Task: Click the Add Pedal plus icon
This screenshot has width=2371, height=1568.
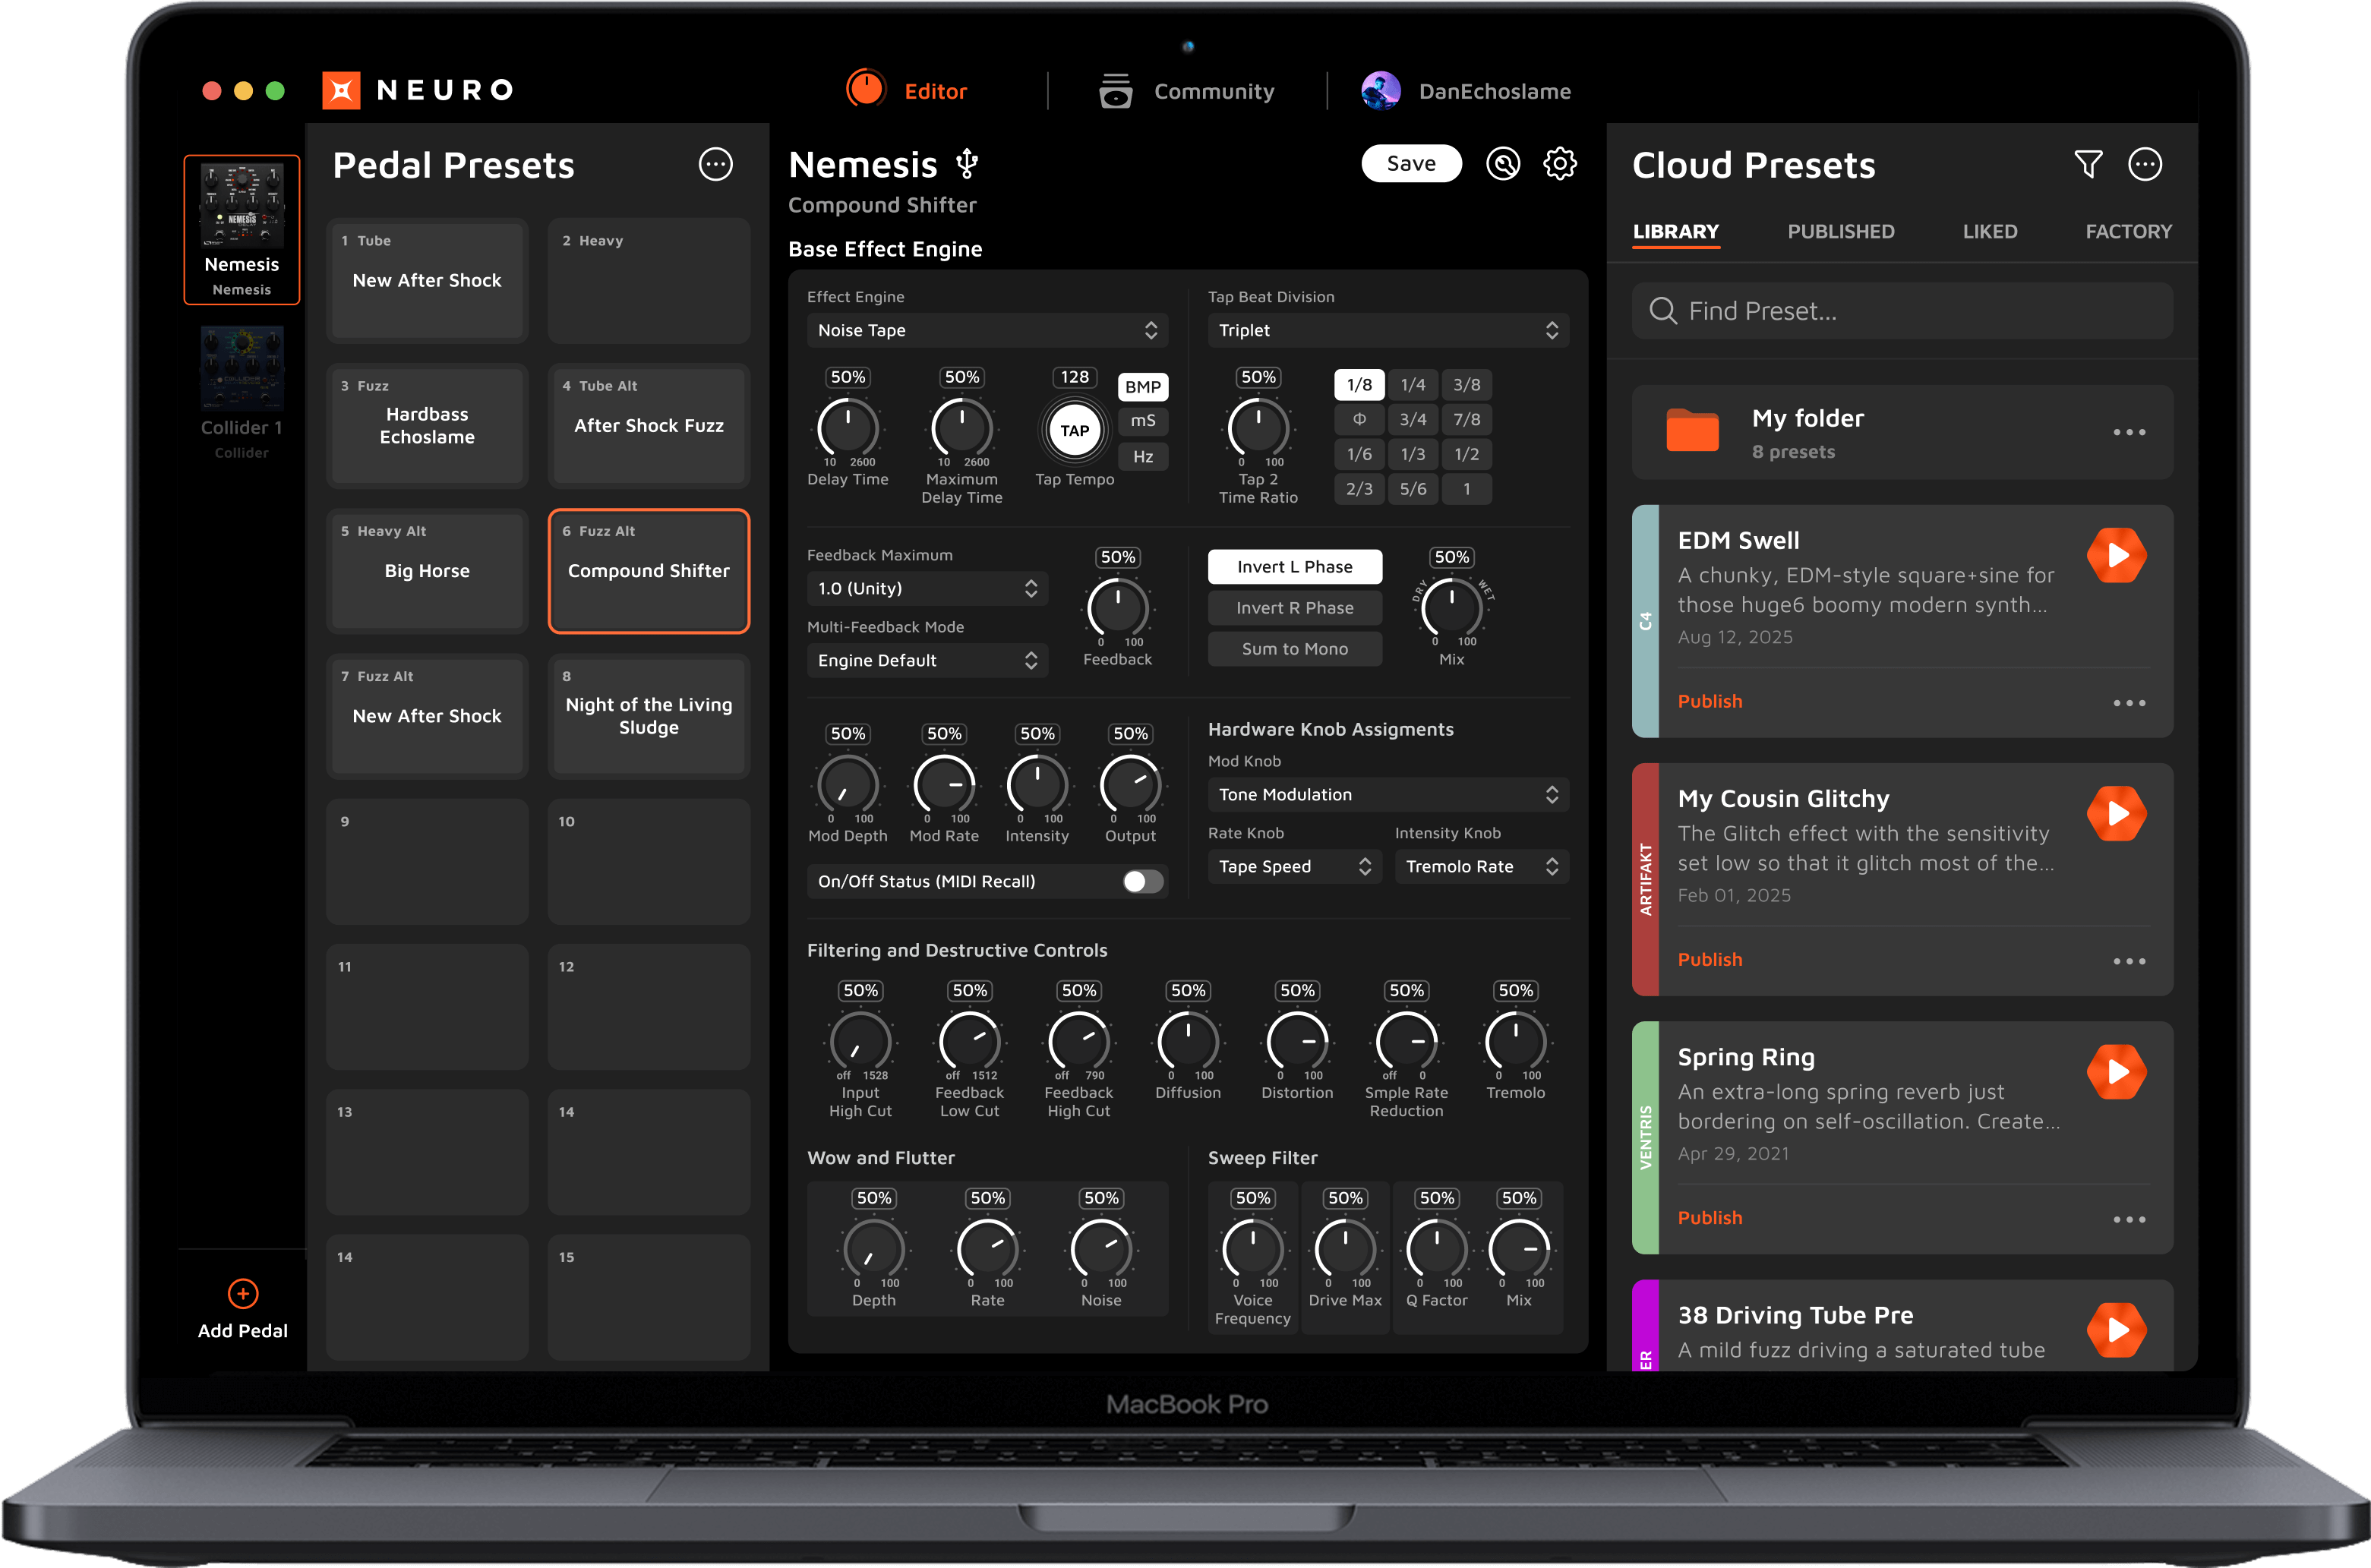Action: tap(242, 1293)
